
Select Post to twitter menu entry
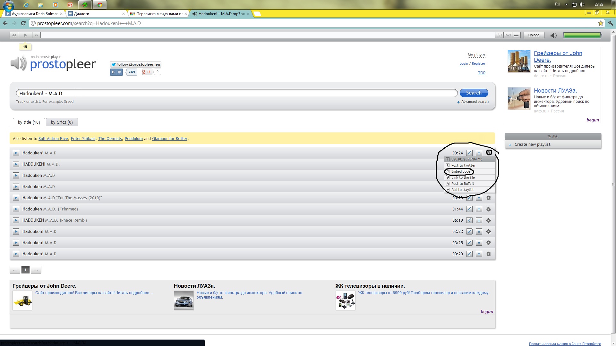[x=470, y=165]
